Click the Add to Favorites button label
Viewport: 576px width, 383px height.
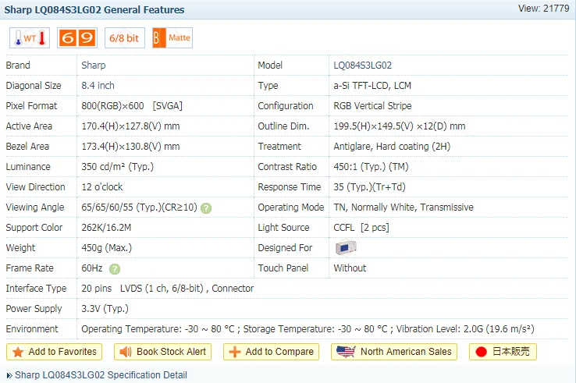pyautogui.click(x=62, y=352)
